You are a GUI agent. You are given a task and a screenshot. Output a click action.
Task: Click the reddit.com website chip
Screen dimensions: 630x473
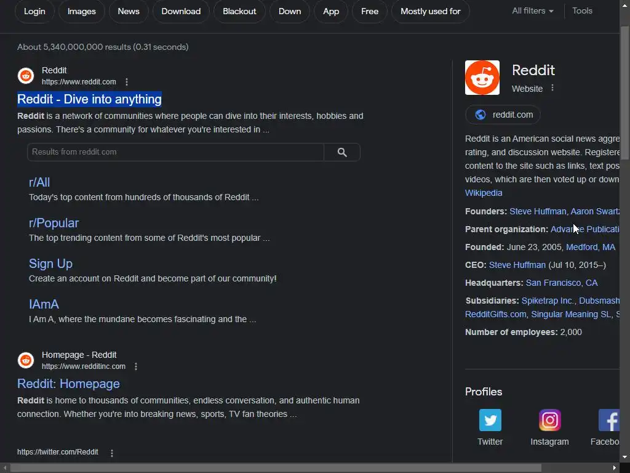pos(503,115)
